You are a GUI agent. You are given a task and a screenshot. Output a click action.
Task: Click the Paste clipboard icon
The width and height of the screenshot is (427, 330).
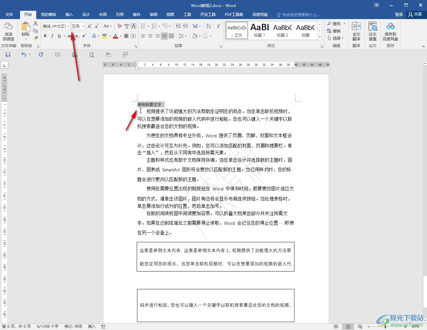pyautogui.click(x=25, y=27)
